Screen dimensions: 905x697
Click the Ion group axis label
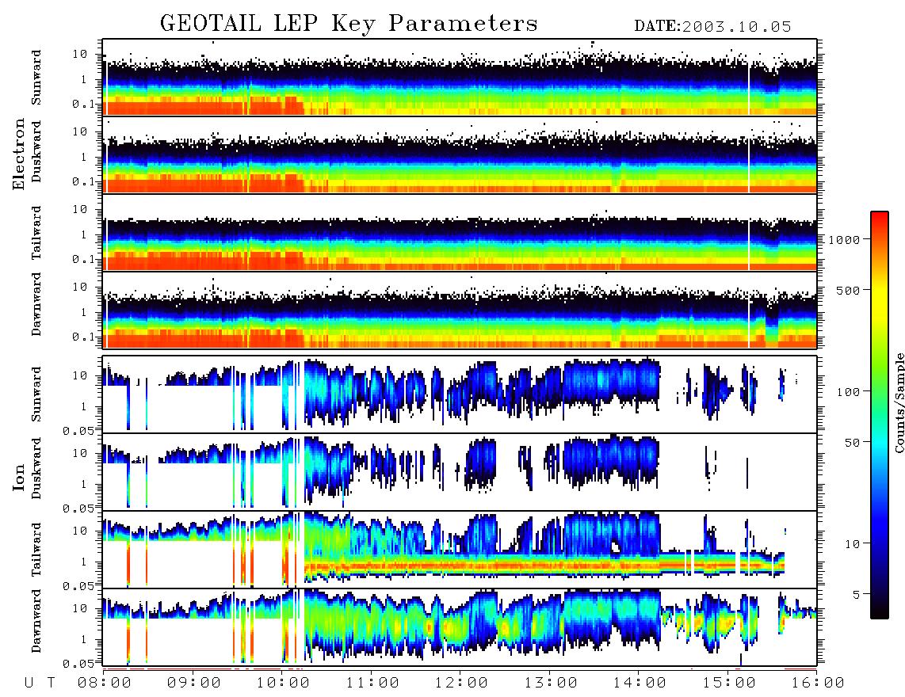pos(19,478)
